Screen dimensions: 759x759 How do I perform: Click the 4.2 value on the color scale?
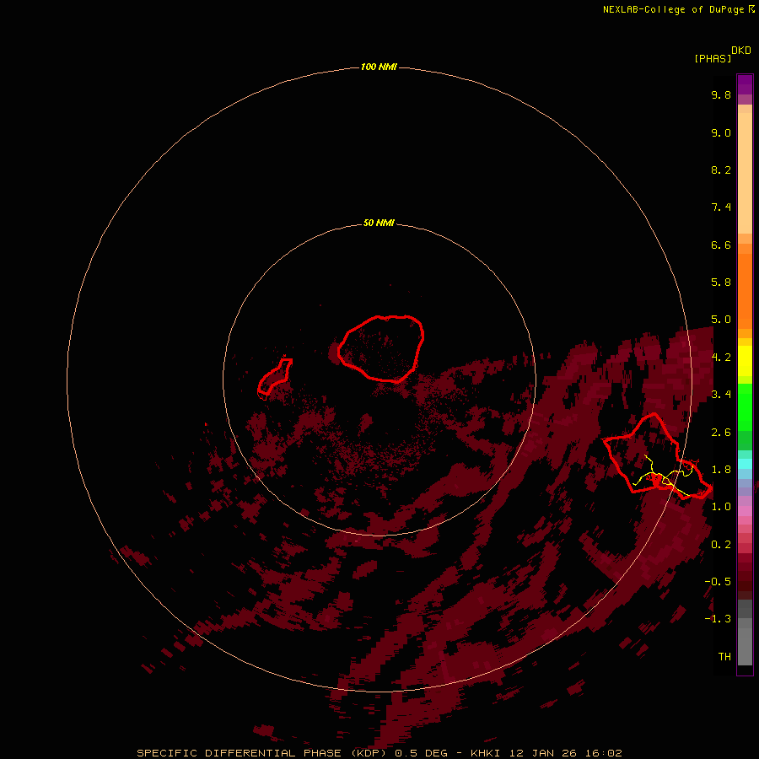[x=721, y=358]
